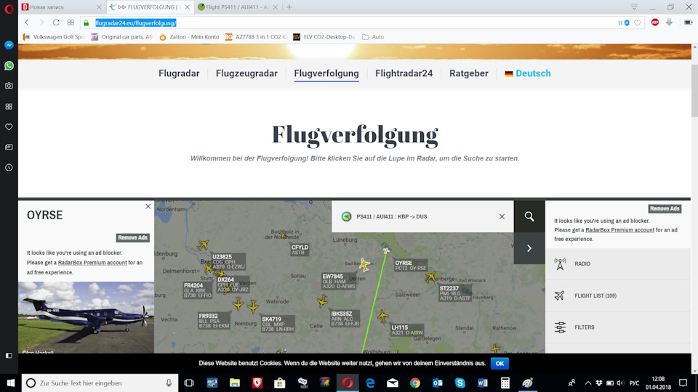The height and width of the screenshot is (392, 698).
Task: Open the Ratgeber menu item
Action: (469, 73)
